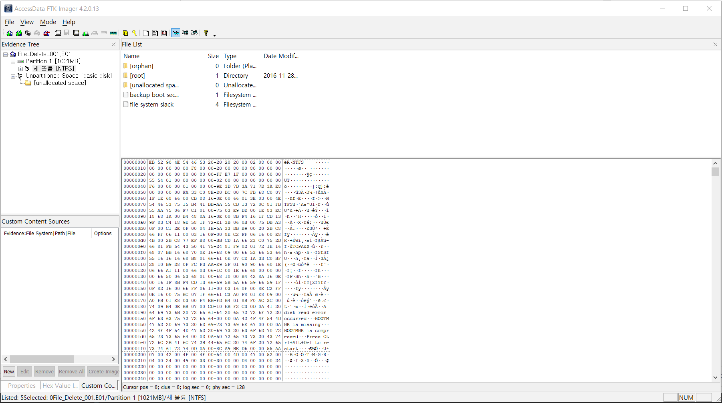Close the File List pane
Viewport: 722px width, 403px height.
click(x=715, y=44)
